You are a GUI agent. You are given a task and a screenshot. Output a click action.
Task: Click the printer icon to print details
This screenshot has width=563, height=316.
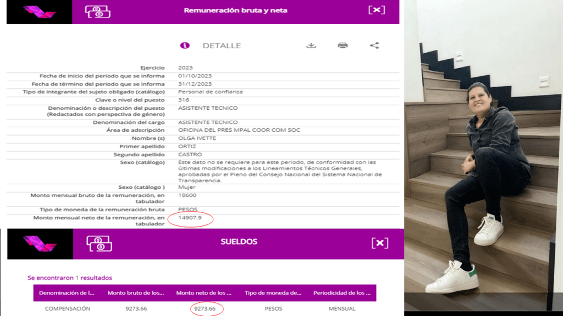[343, 46]
